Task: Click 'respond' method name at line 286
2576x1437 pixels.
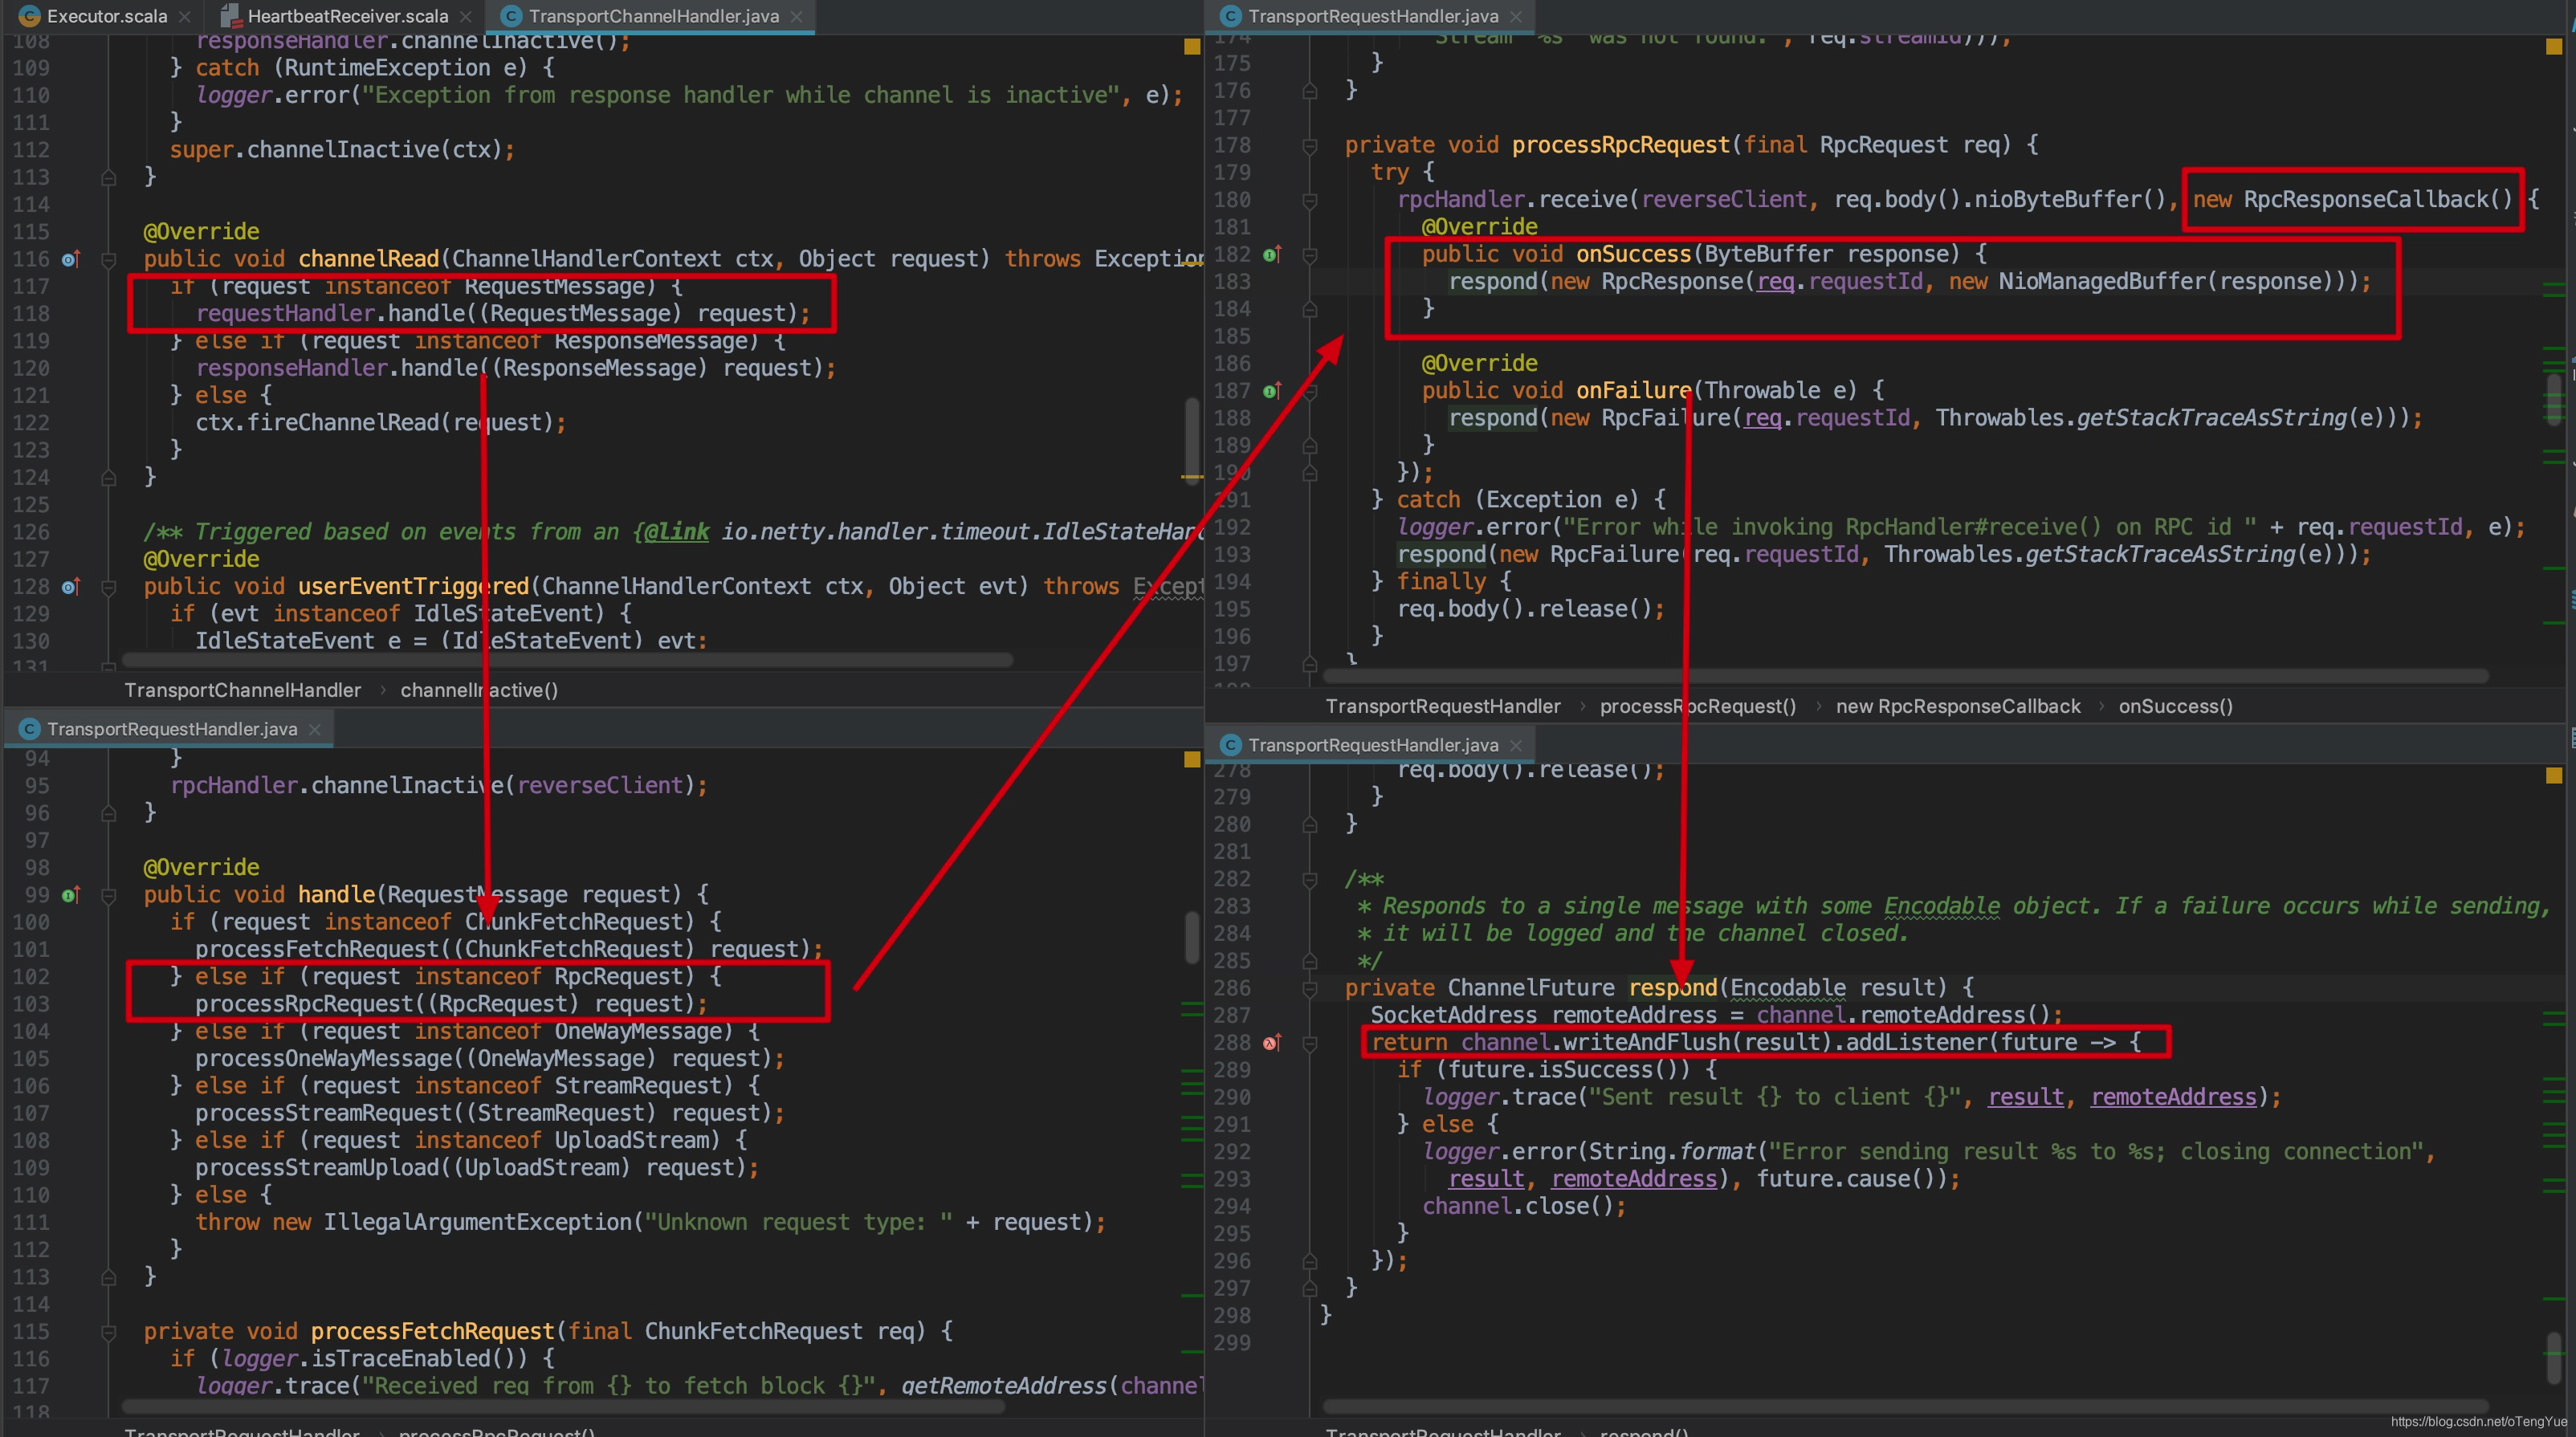Action: coord(1672,989)
